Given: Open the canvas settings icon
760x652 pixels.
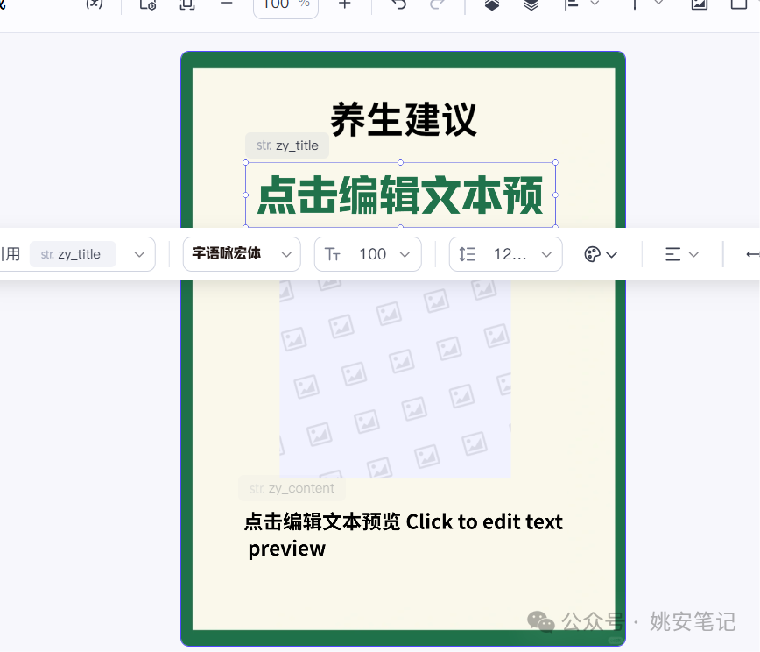Looking at the screenshot, I should (x=148, y=4).
